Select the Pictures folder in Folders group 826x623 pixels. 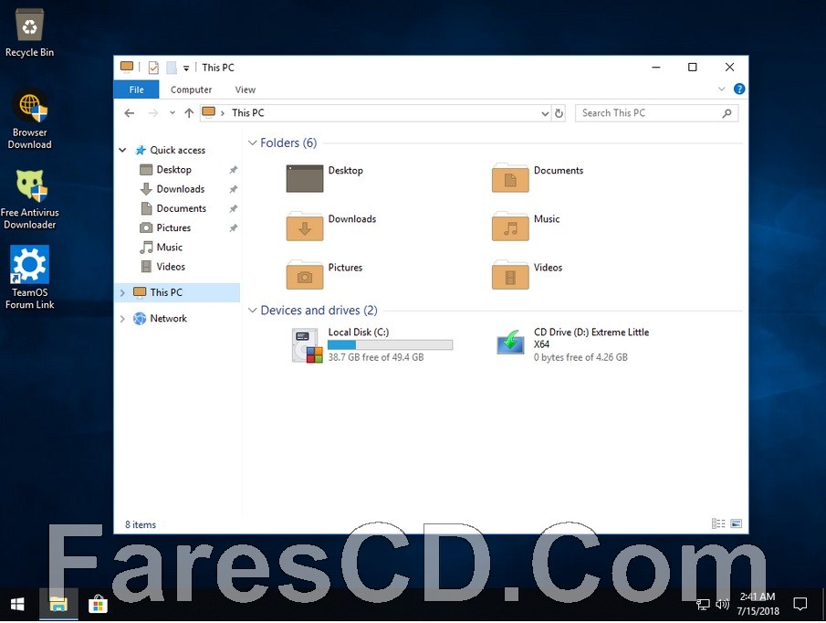pyautogui.click(x=325, y=275)
